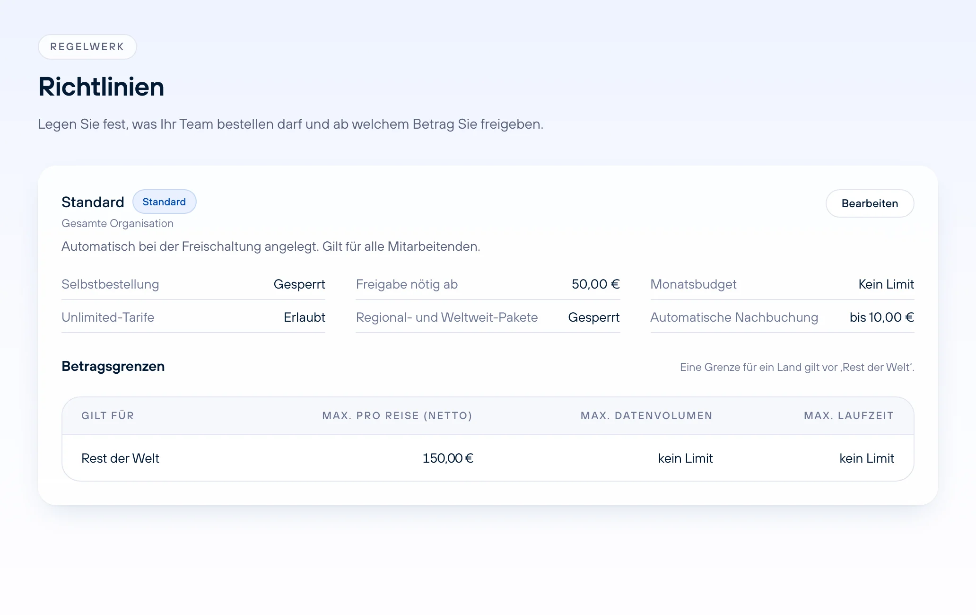The height and width of the screenshot is (615, 976).
Task: Click the Bearbeiten button
Action: [x=870, y=203]
